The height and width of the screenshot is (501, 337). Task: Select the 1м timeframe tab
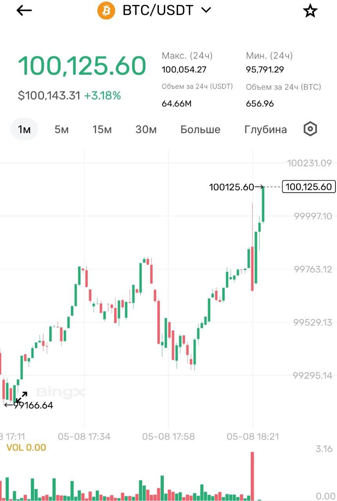pos(24,130)
